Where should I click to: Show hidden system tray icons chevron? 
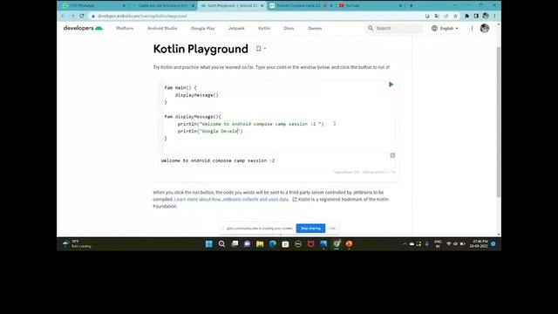405,244
